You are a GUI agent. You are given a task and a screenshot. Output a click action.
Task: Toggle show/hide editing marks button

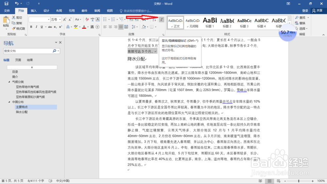click(x=162, y=19)
